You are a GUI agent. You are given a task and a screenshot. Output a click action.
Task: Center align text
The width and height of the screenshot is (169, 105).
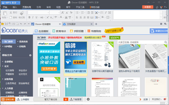pyautogui.click(x=81, y=17)
